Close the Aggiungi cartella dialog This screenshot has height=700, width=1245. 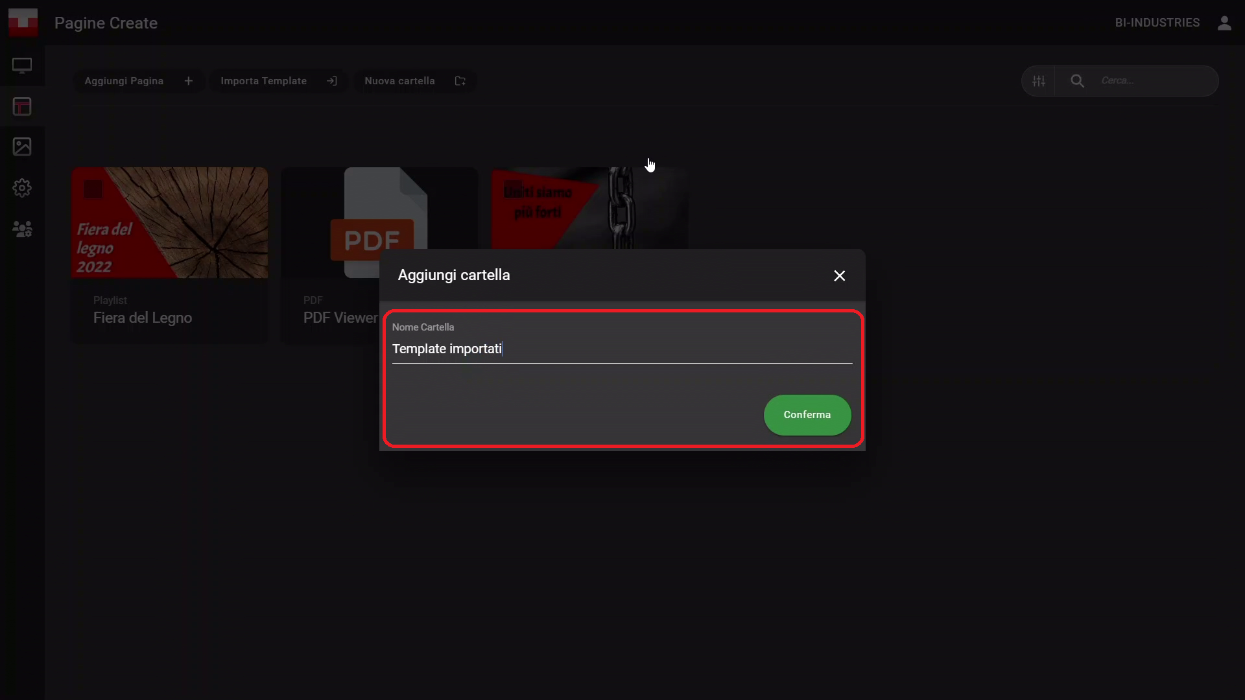tap(839, 276)
